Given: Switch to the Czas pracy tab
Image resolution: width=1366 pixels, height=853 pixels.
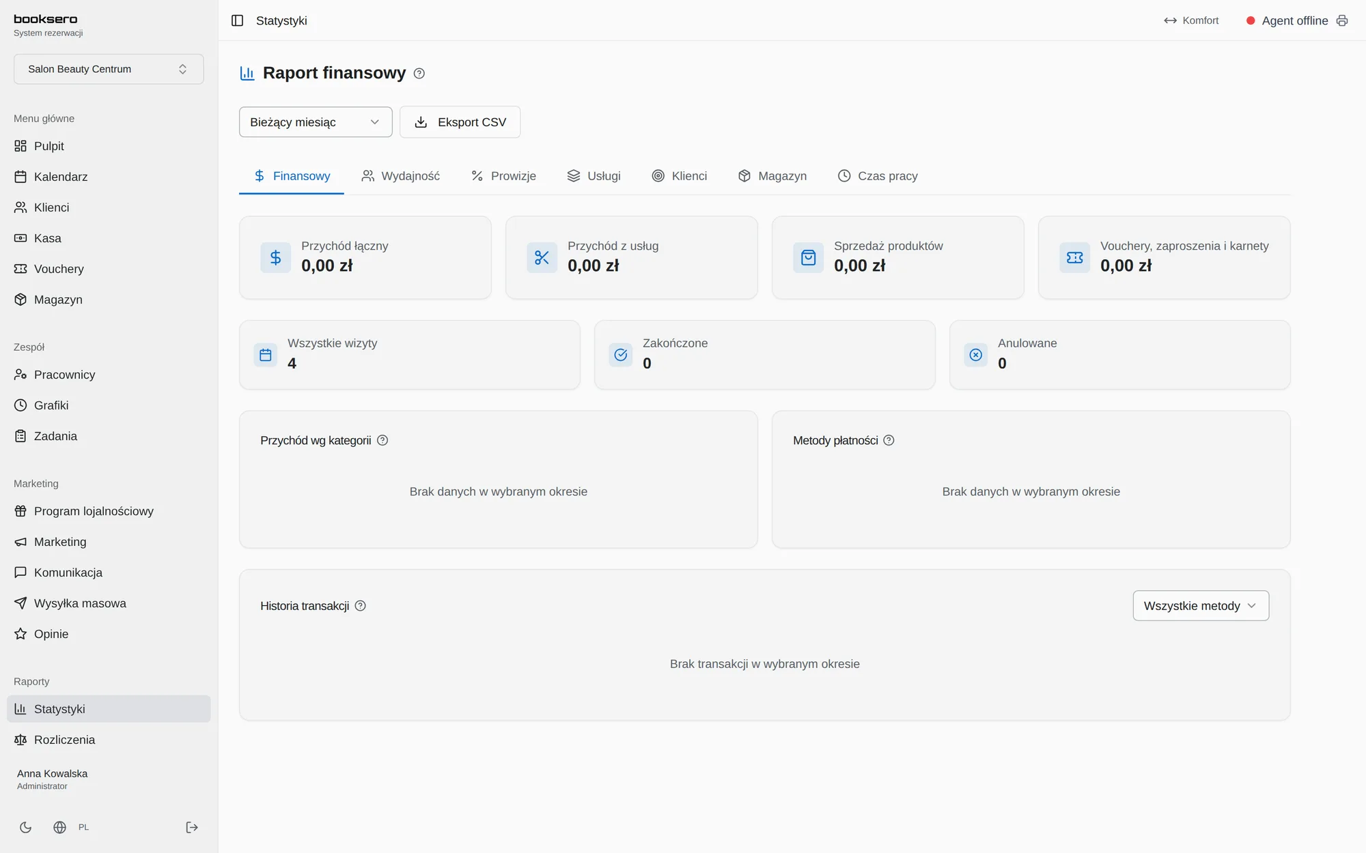Looking at the screenshot, I should [x=878, y=176].
